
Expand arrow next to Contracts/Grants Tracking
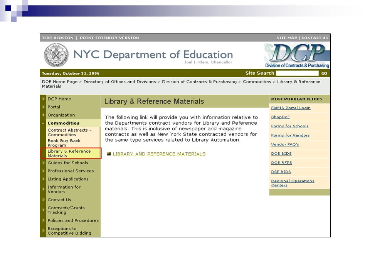pos(43,210)
